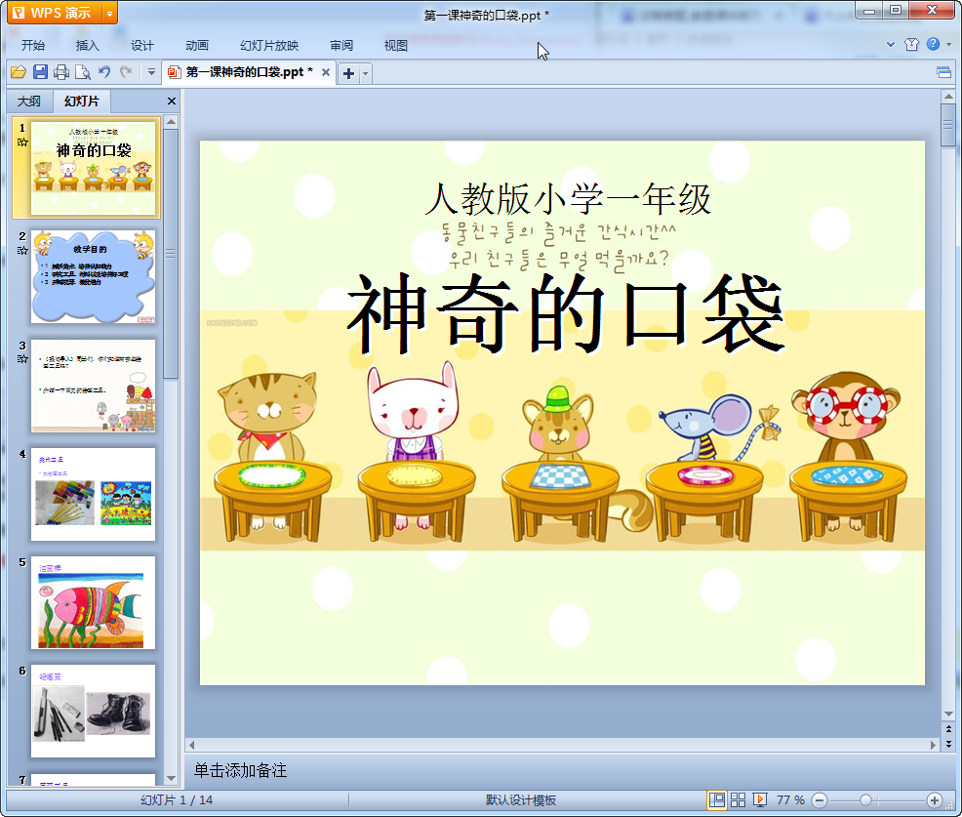
Task: Click the zoom slider handle
Action: (865, 800)
